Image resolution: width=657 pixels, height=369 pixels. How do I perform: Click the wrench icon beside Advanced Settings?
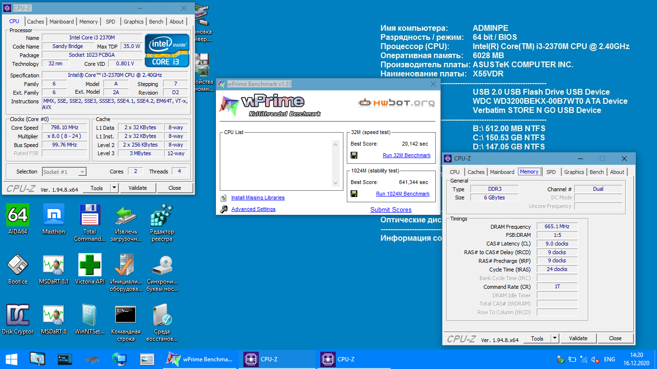[223, 209]
